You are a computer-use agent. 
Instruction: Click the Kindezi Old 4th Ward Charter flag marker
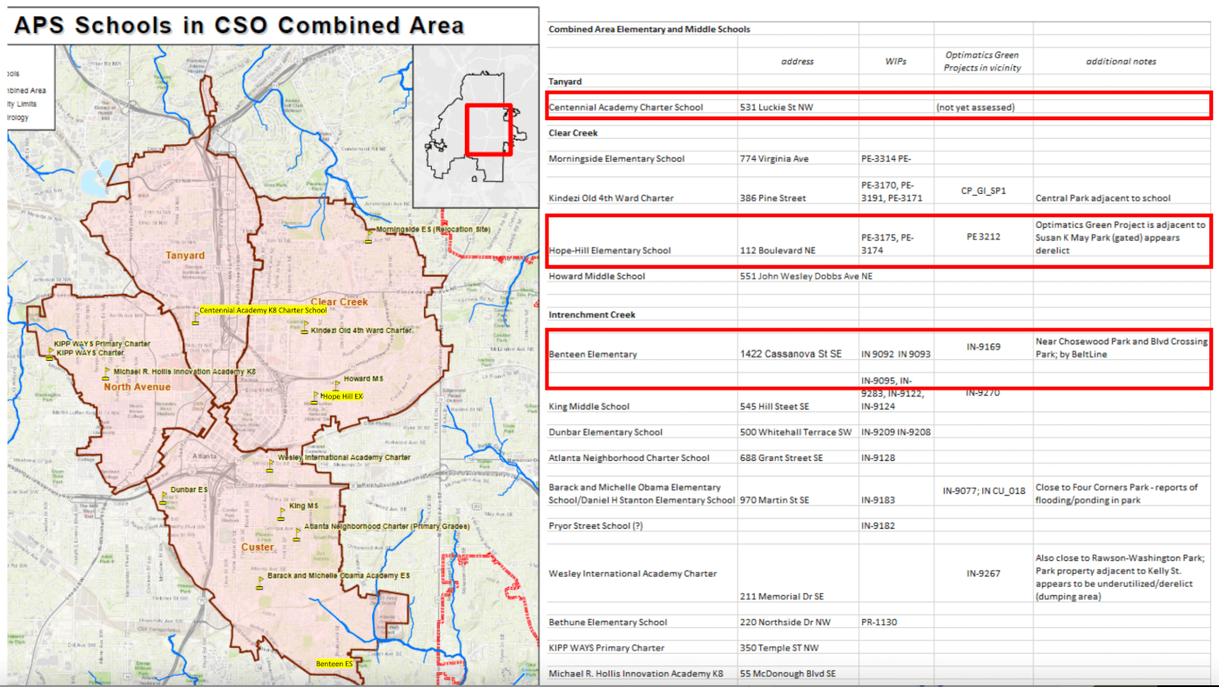pyautogui.click(x=305, y=328)
